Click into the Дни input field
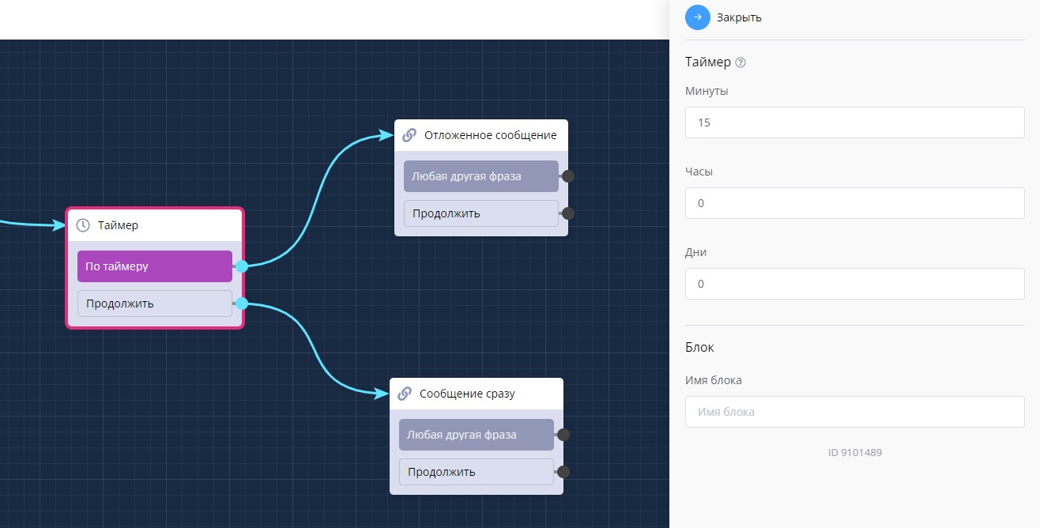 [x=854, y=284]
